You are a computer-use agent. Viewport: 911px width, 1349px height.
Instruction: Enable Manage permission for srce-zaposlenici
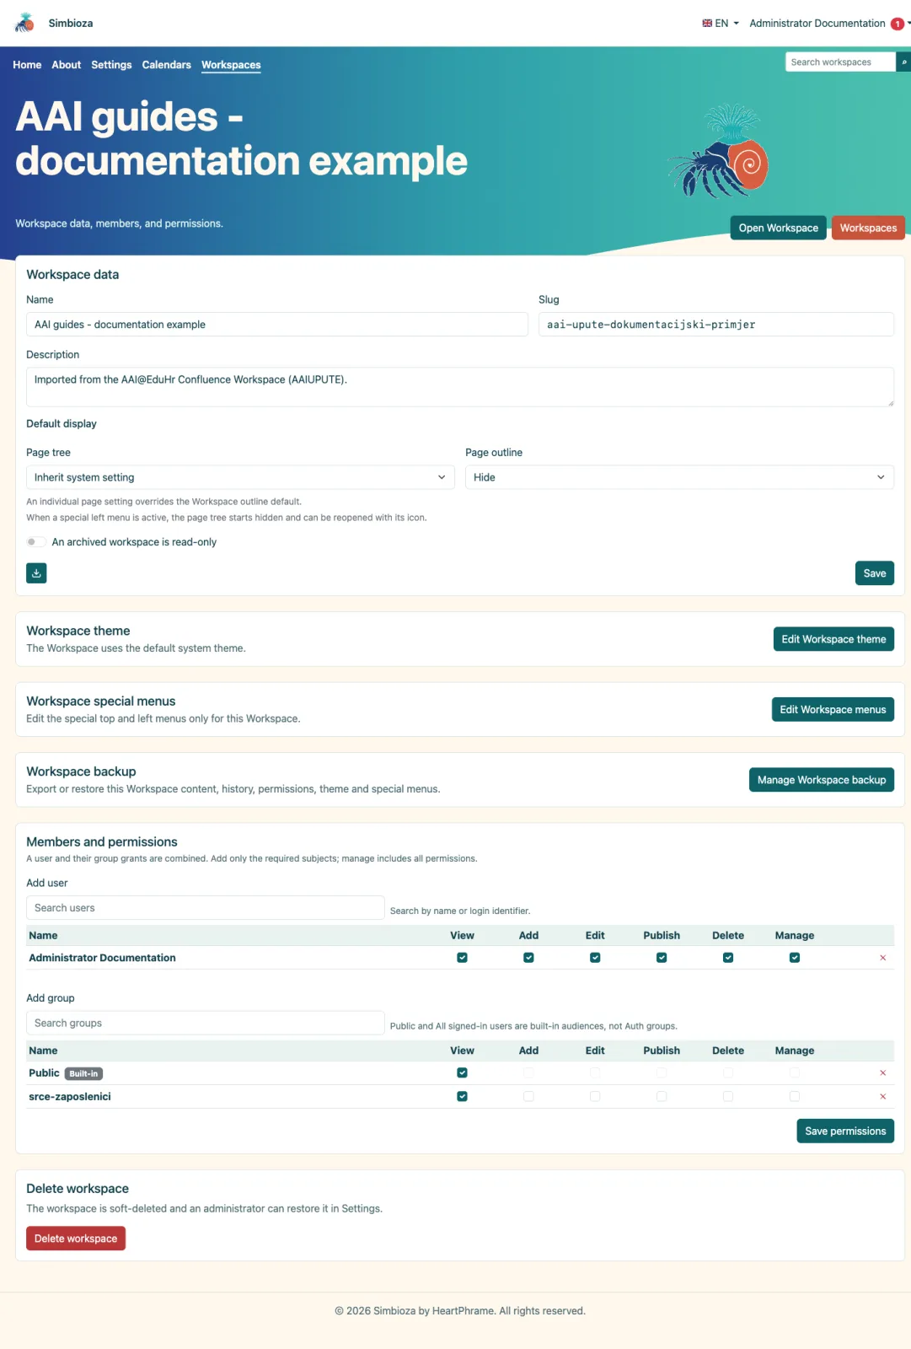click(795, 1097)
